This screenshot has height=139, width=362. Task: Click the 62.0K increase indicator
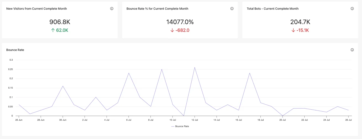pos(60,30)
